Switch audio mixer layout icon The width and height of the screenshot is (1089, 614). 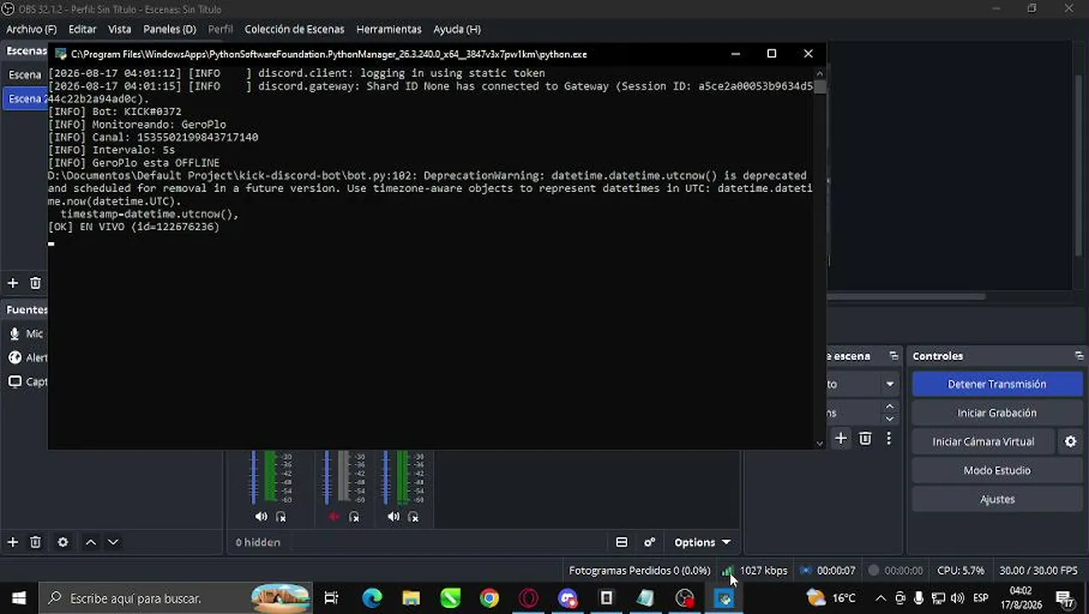[621, 542]
